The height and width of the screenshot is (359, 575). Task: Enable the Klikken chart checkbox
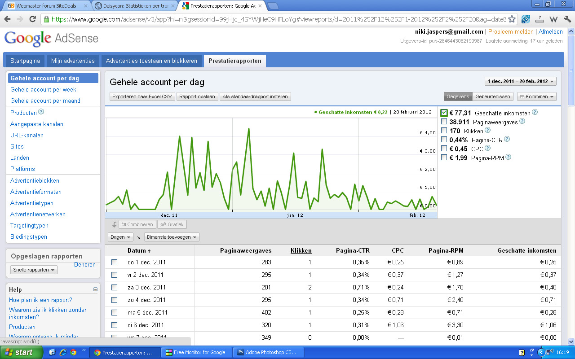tap(444, 131)
